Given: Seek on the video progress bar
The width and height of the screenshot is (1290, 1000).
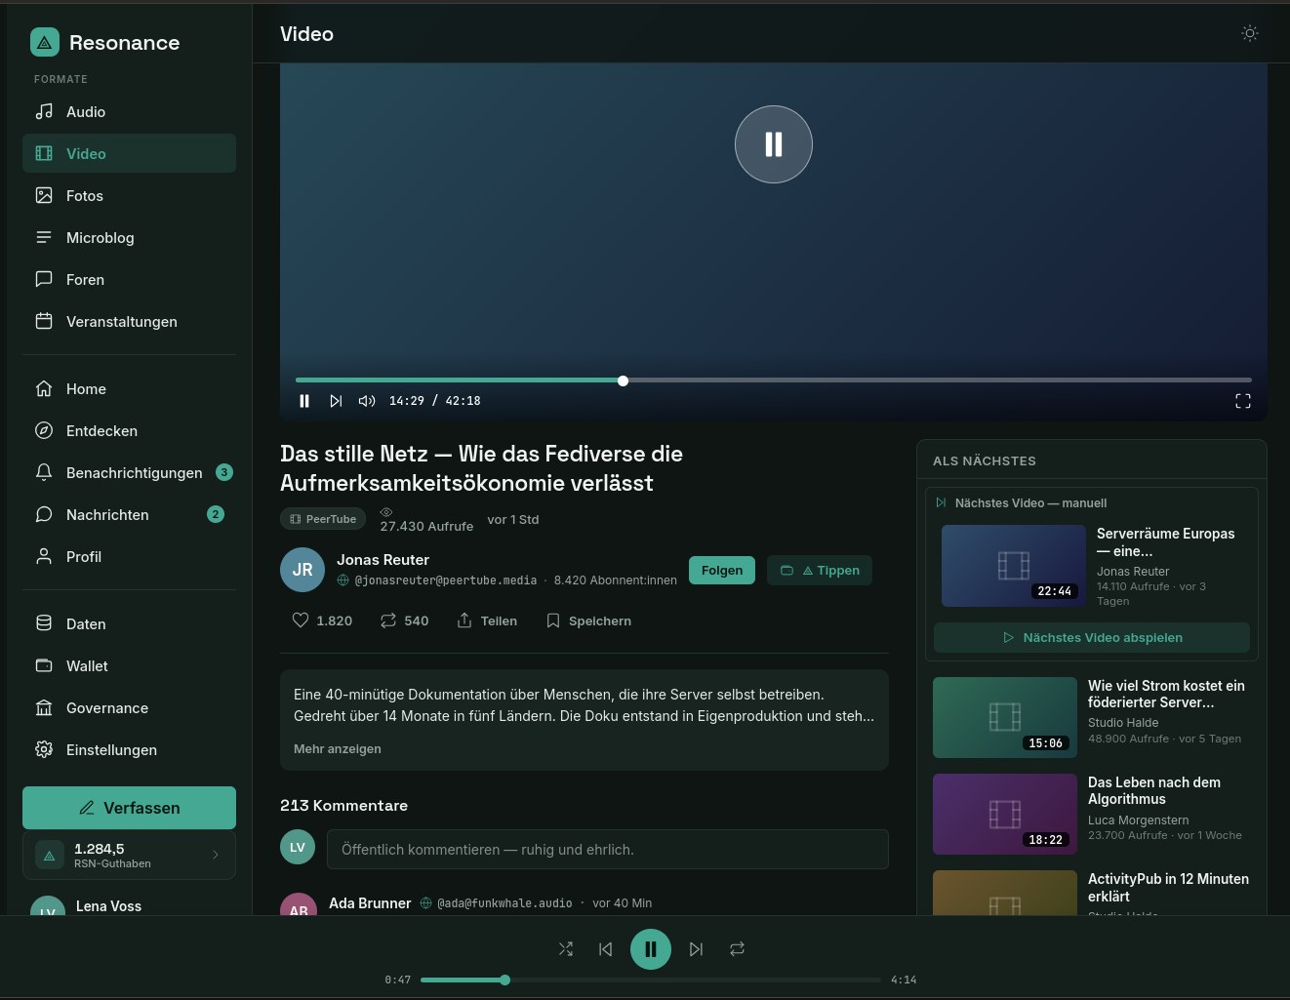Looking at the screenshot, I should (774, 380).
